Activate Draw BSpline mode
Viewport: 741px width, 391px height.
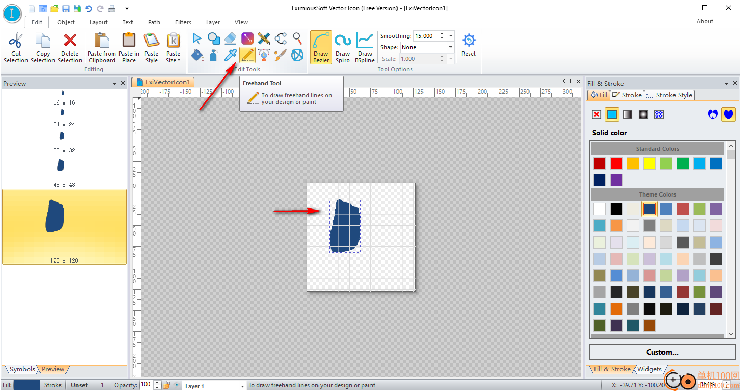(x=365, y=48)
